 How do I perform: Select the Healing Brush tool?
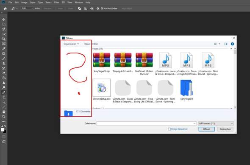[4, 53]
